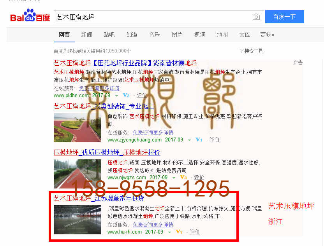Click the V3 credibility badge for njwgzs.com
Viewport: 324px width, 246px height.
click(x=183, y=177)
